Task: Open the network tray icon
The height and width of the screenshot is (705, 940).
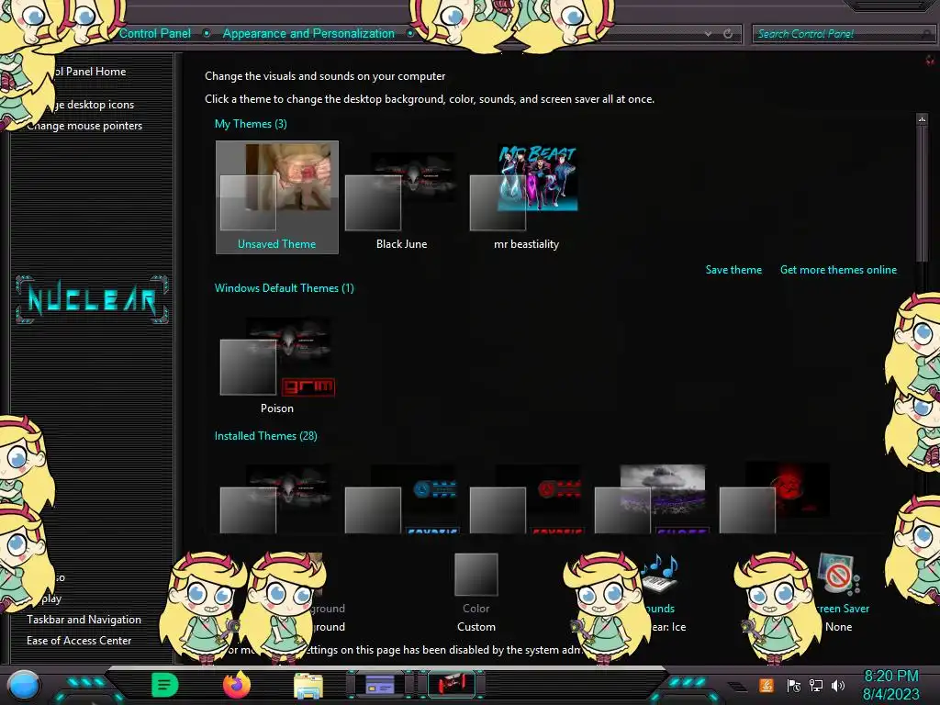Action: (x=816, y=685)
